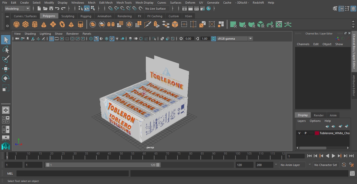Switch to the Rigging shelf tab
Viewport: 357px width, 184px height.
(86, 16)
